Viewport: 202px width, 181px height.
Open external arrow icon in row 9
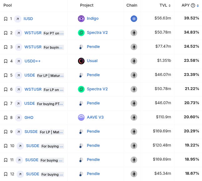tap(18, 132)
